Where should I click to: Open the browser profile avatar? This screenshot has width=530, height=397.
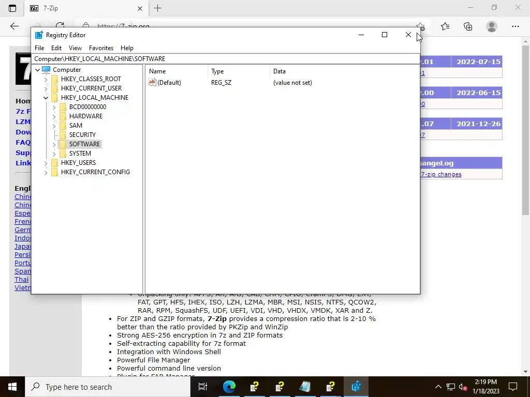(x=492, y=26)
